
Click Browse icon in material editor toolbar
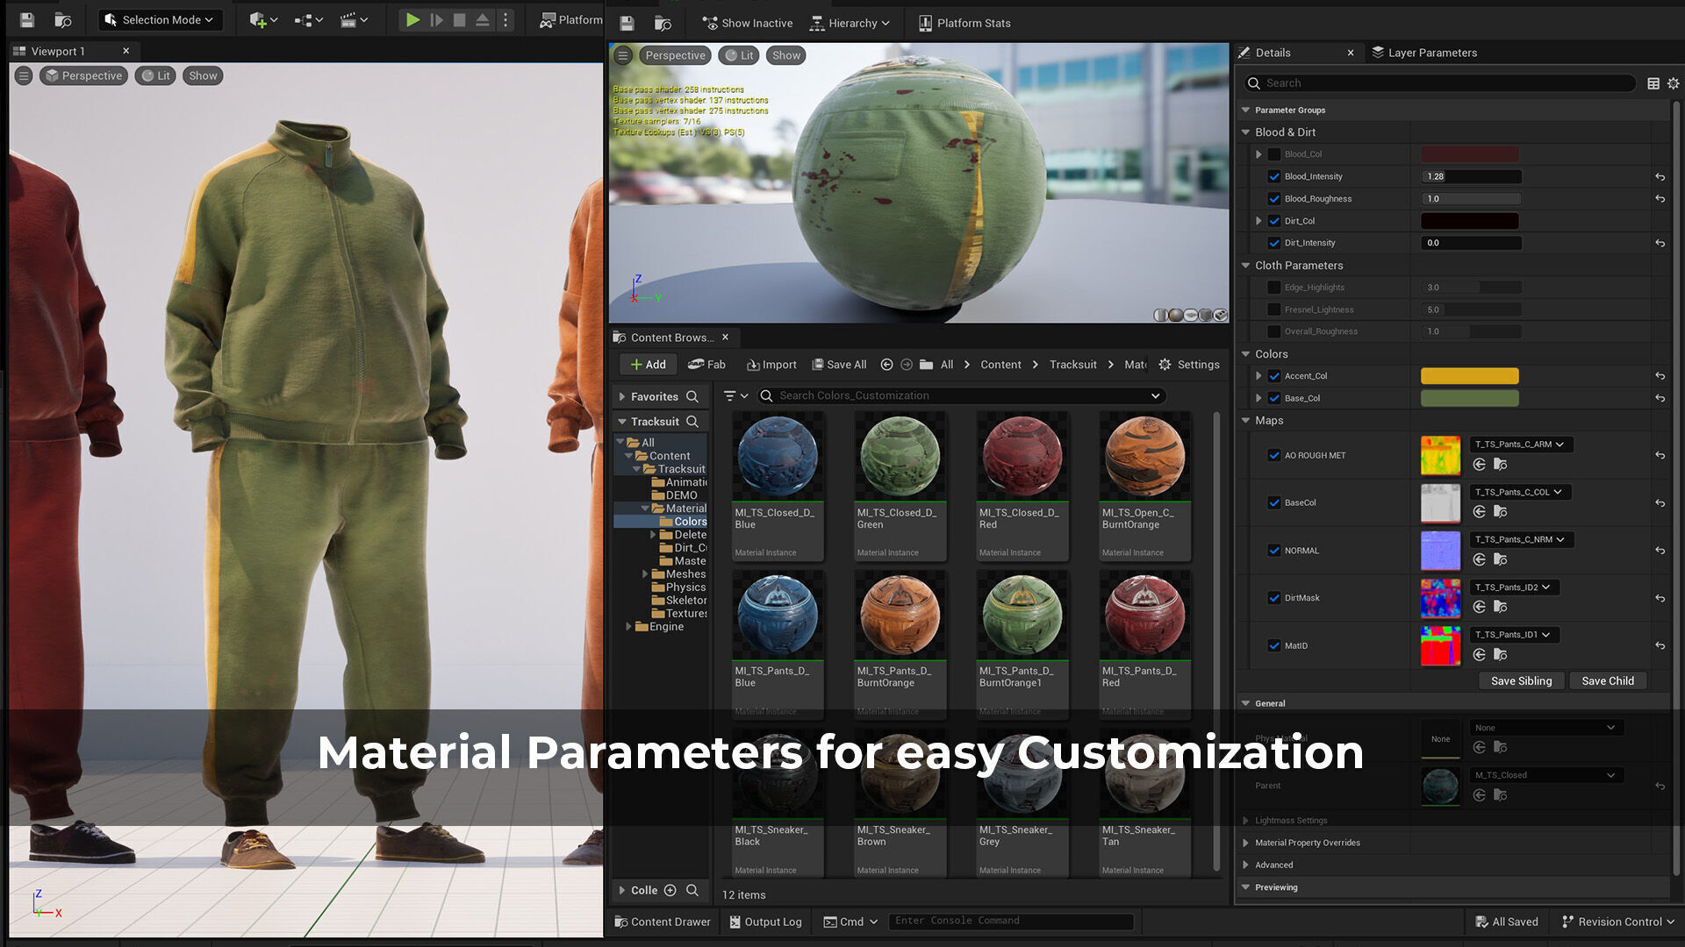coord(663,23)
